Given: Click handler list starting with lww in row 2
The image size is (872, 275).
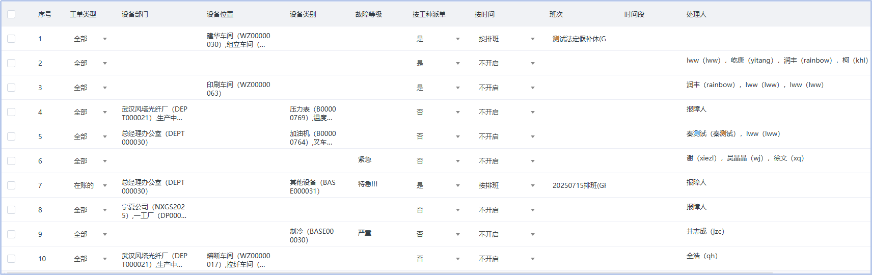Looking at the screenshot, I should [777, 60].
